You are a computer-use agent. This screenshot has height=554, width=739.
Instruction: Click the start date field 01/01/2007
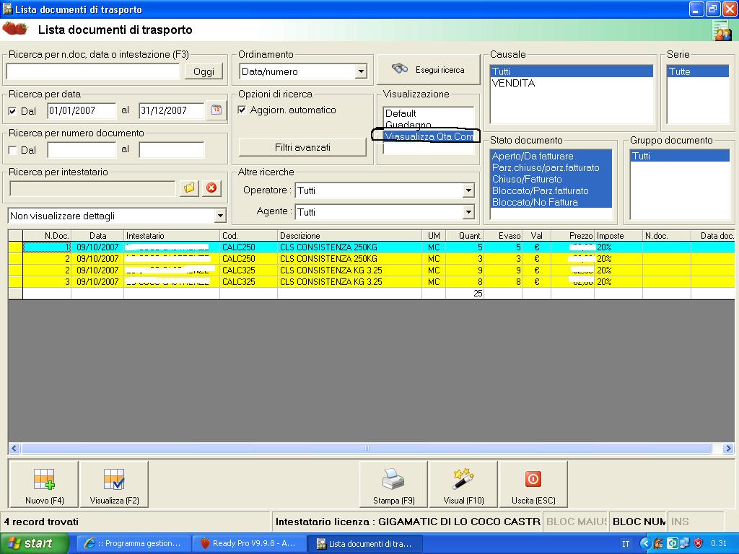coord(82,110)
